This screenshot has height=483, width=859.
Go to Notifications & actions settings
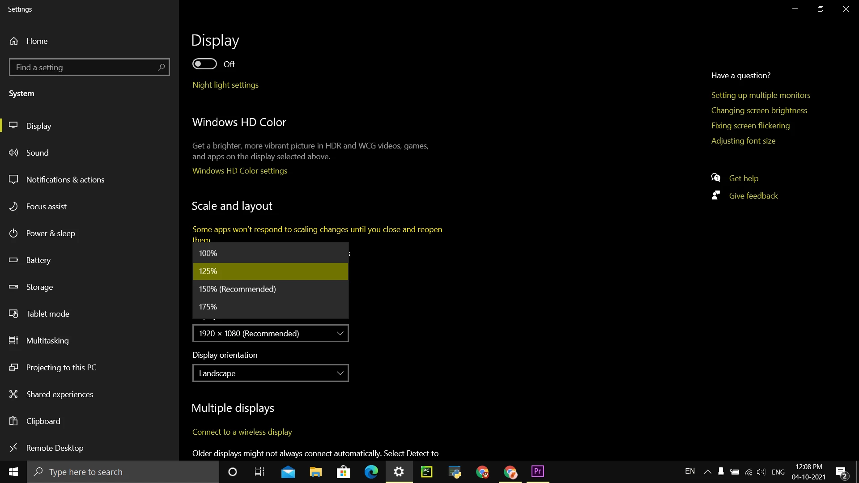pos(65,180)
